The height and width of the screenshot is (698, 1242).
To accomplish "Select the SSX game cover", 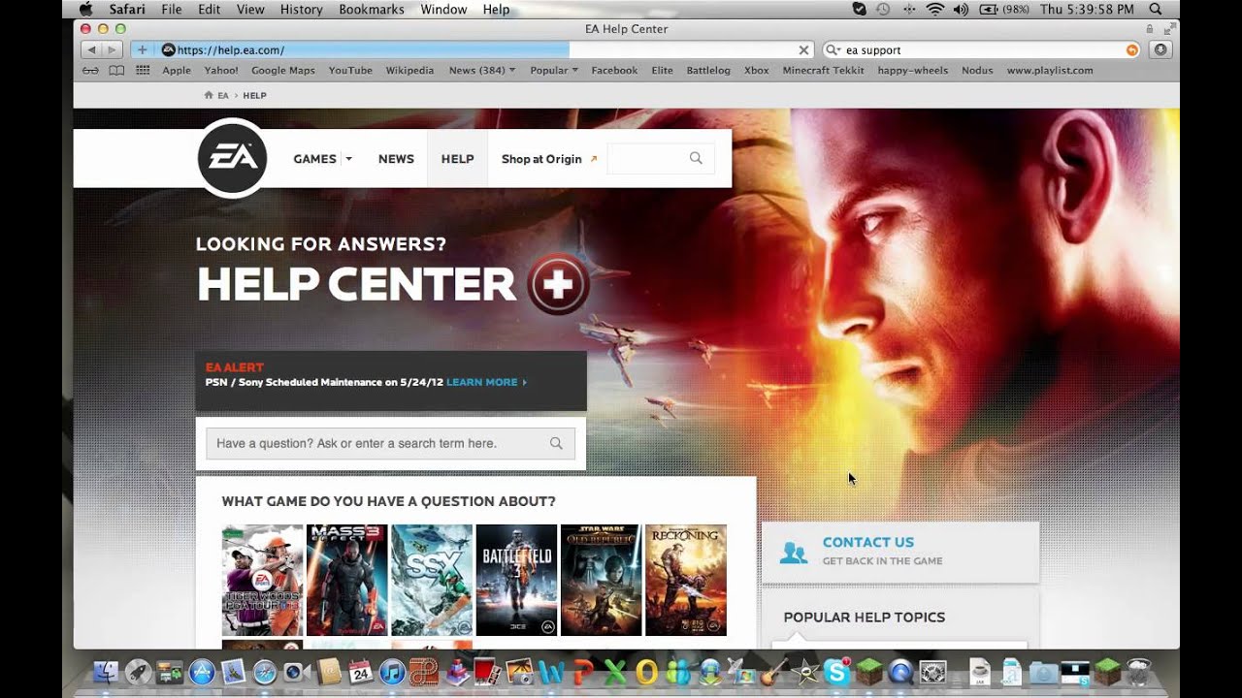I will click(432, 580).
